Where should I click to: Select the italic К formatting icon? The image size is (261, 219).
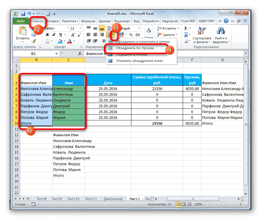[x=54, y=35]
